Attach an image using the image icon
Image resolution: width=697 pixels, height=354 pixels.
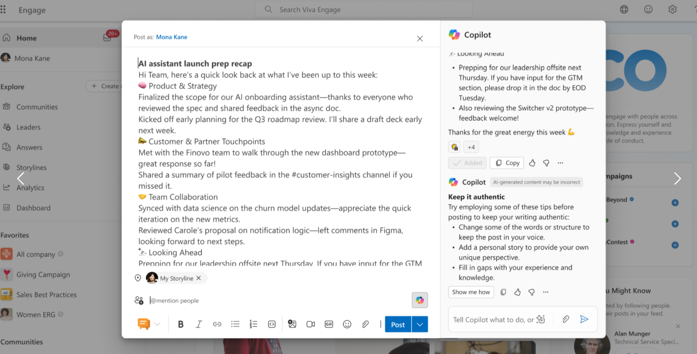click(x=292, y=324)
